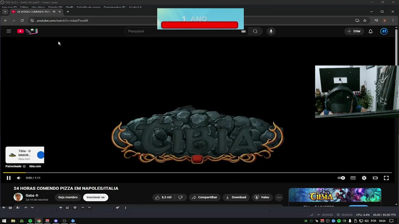Seek on the video progress bar
Viewport: 399px width, 224px height.
197,172
